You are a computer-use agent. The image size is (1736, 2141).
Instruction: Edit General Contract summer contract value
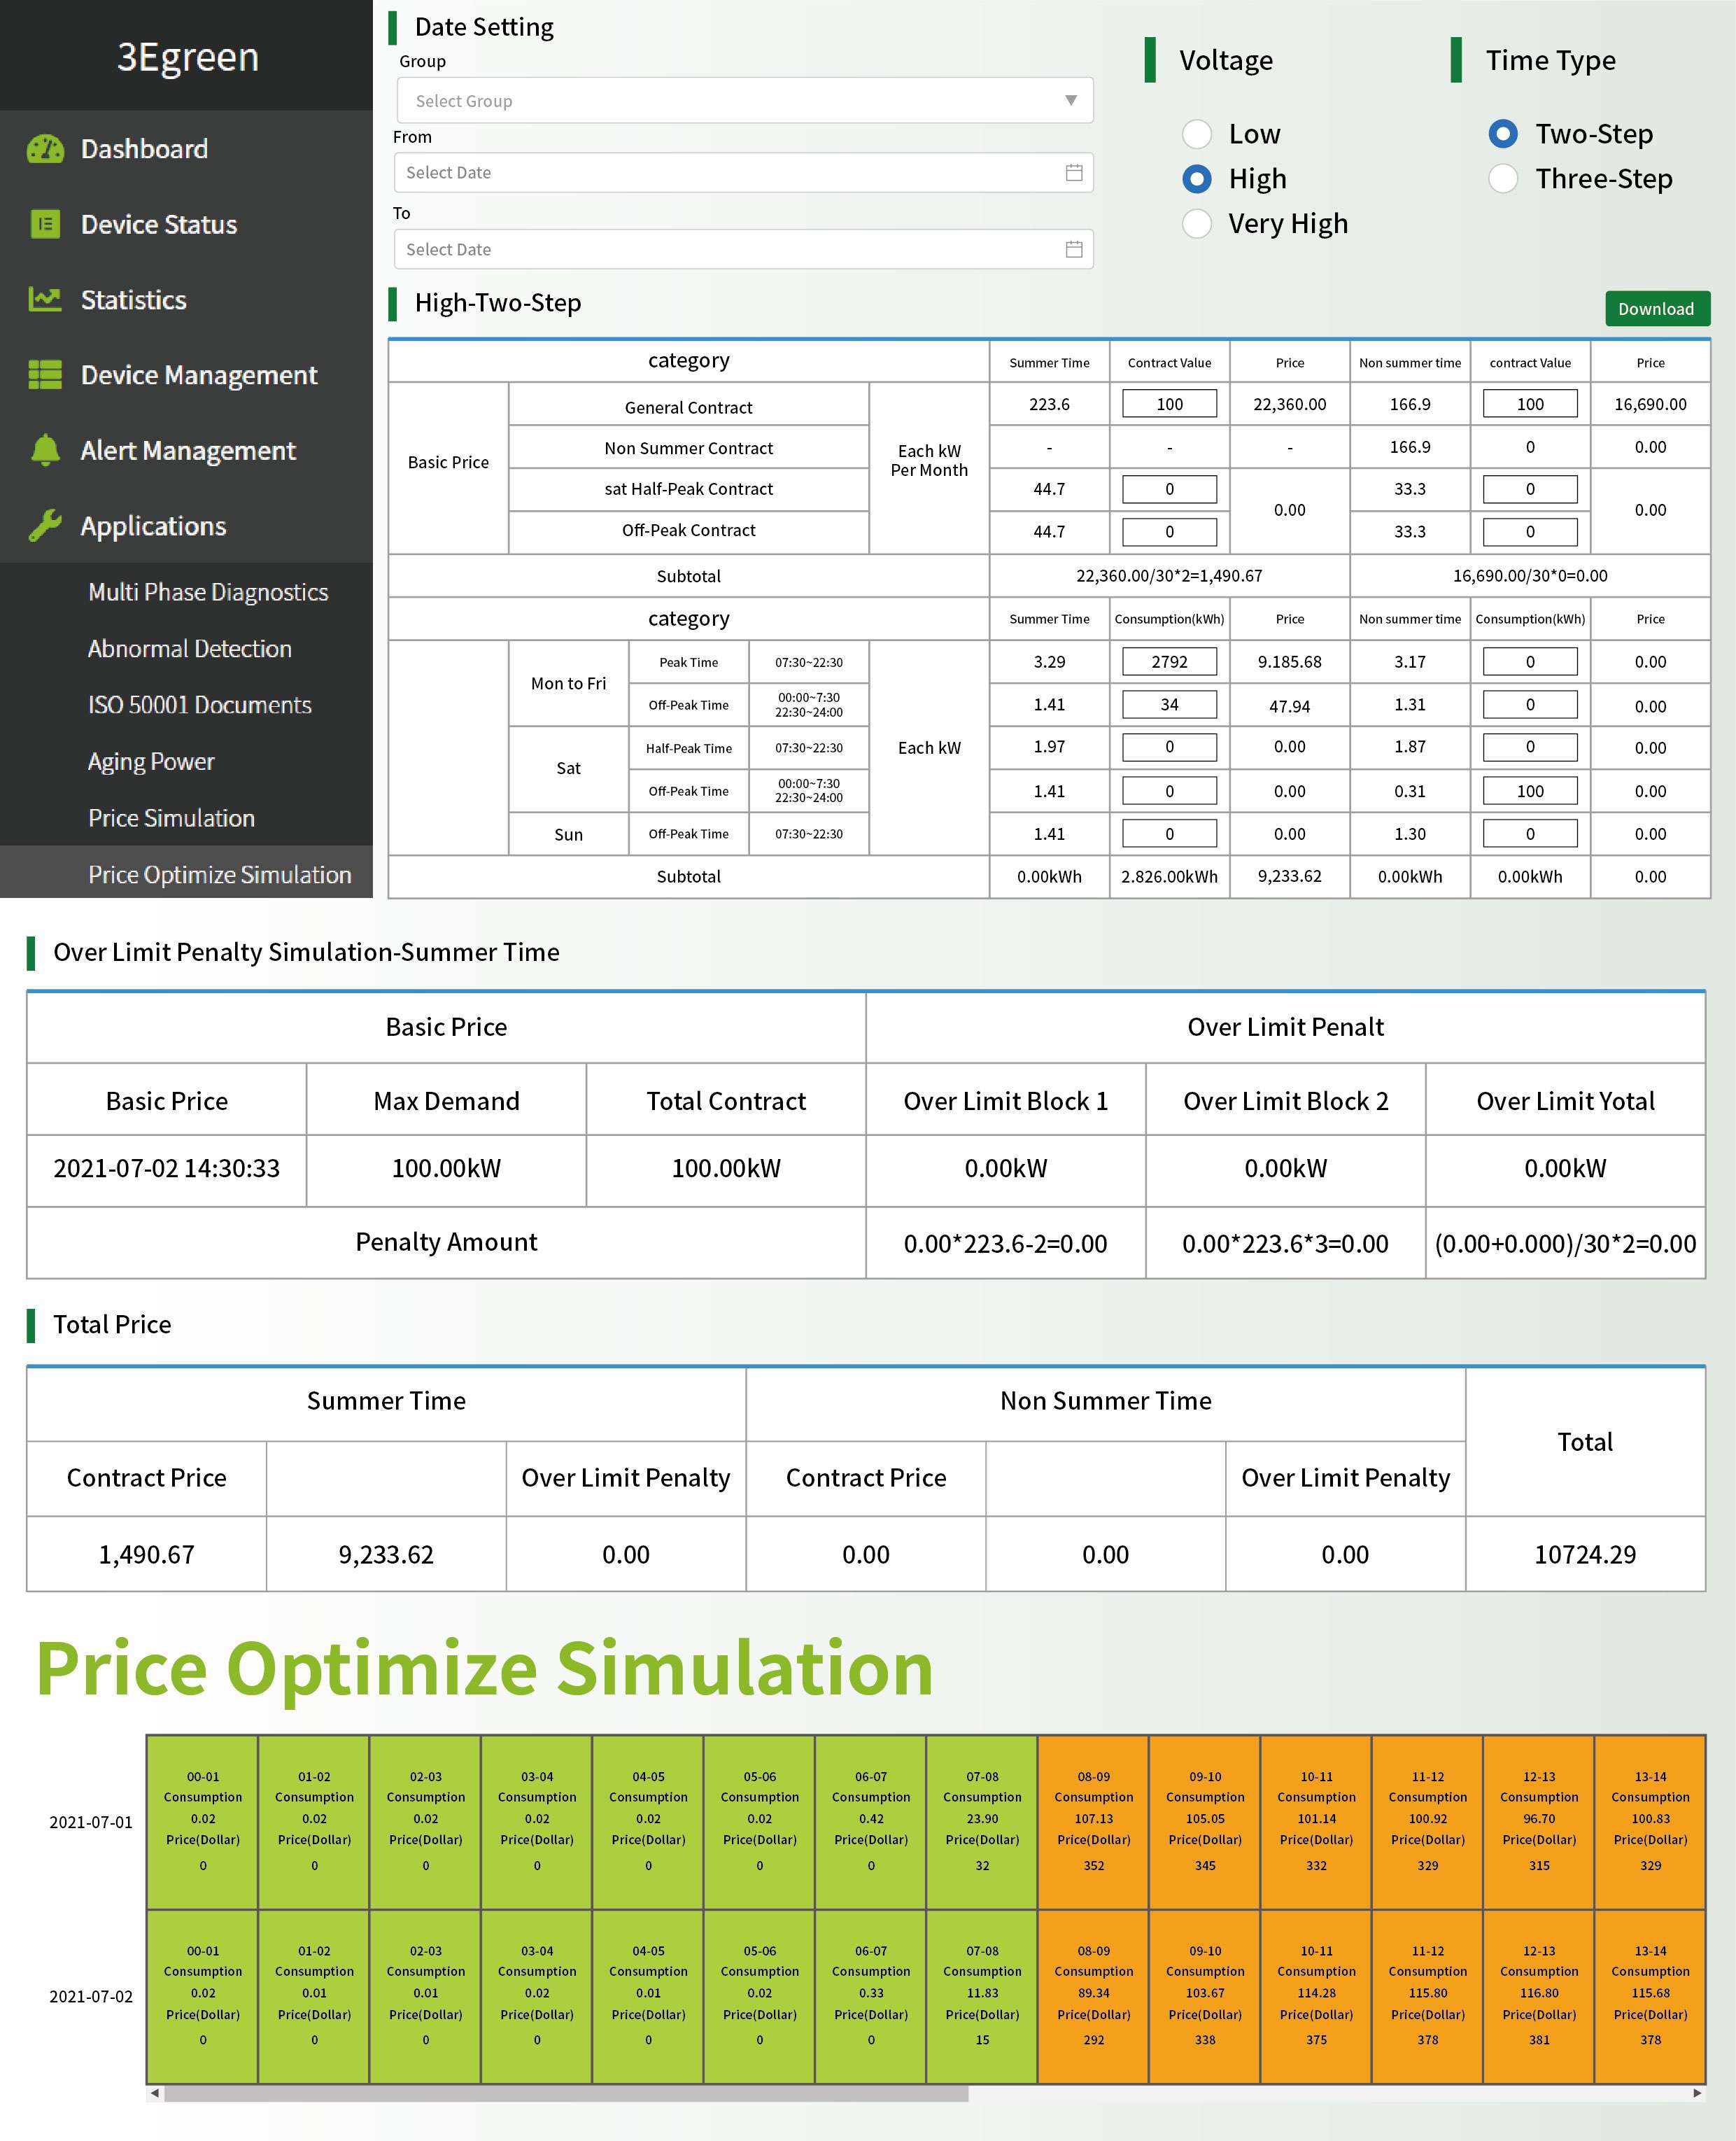point(1169,404)
